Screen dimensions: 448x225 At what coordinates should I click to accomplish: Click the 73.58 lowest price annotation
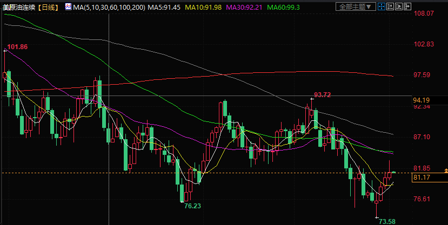(x=387, y=221)
